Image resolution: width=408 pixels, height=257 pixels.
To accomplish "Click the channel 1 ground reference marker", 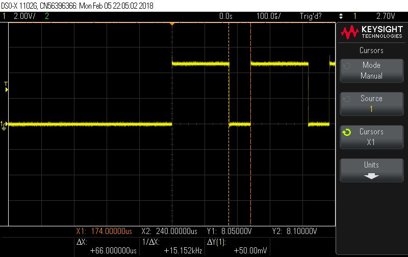I will pos(4,125).
